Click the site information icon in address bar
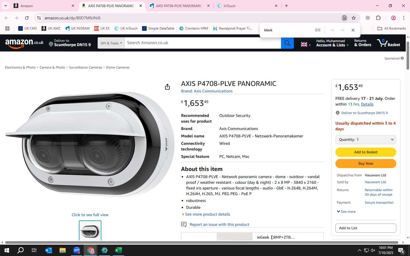This screenshot has height=256, width=410. tap(39, 18)
